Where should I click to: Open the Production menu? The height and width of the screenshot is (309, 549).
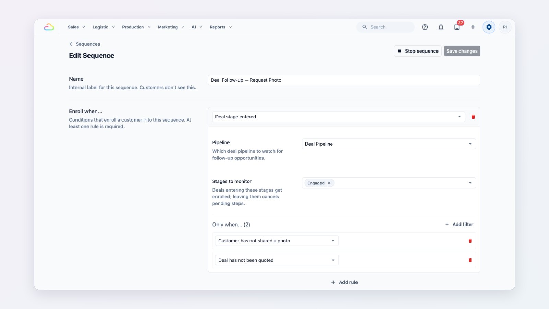tap(136, 27)
